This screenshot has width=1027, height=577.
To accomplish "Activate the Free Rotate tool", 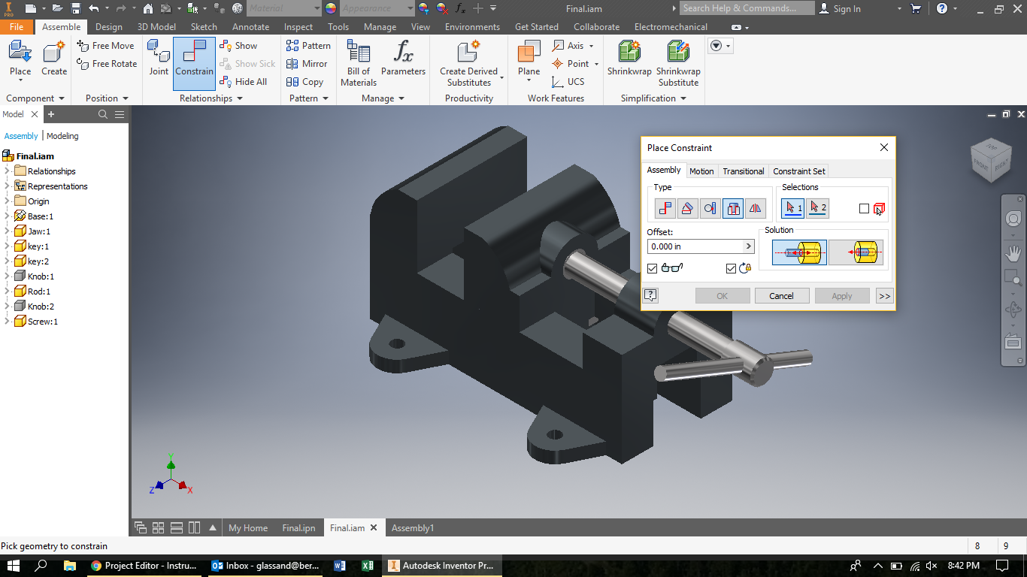I will (107, 64).
